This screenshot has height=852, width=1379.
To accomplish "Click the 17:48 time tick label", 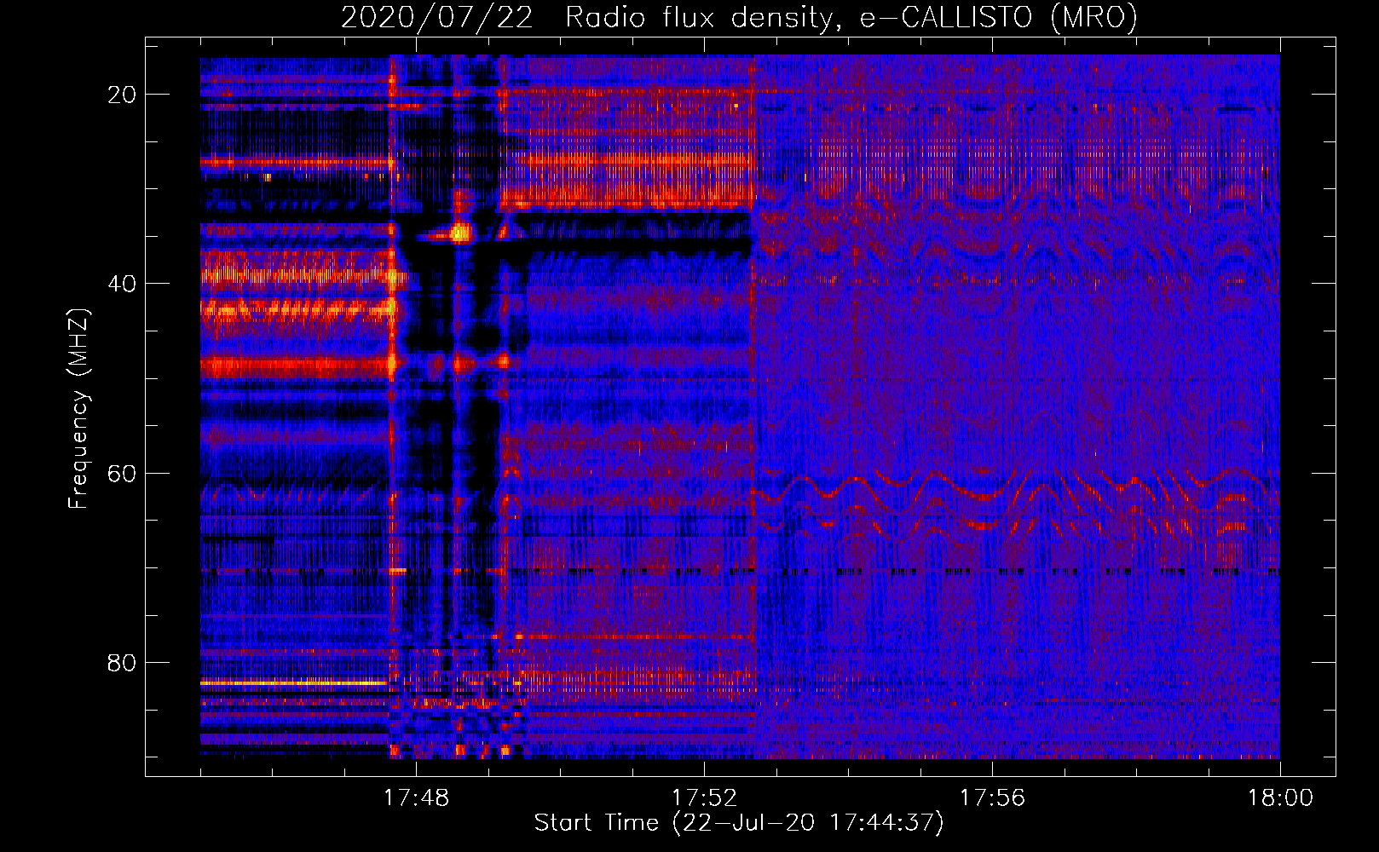I will (x=416, y=798).
